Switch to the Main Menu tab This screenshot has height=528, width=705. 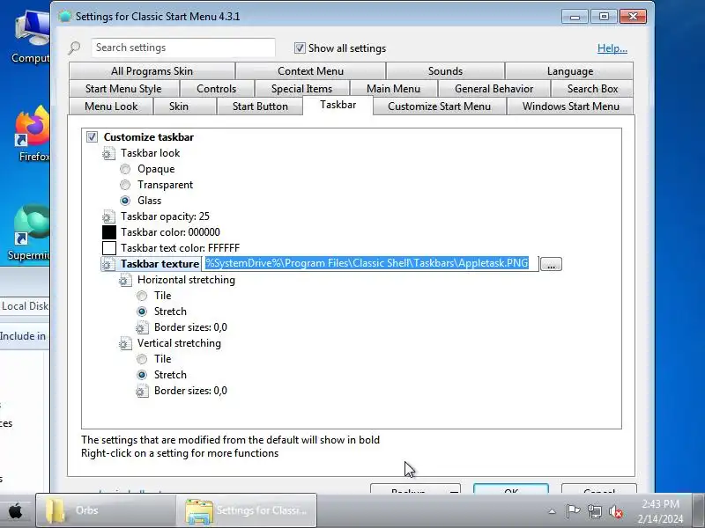393,89
